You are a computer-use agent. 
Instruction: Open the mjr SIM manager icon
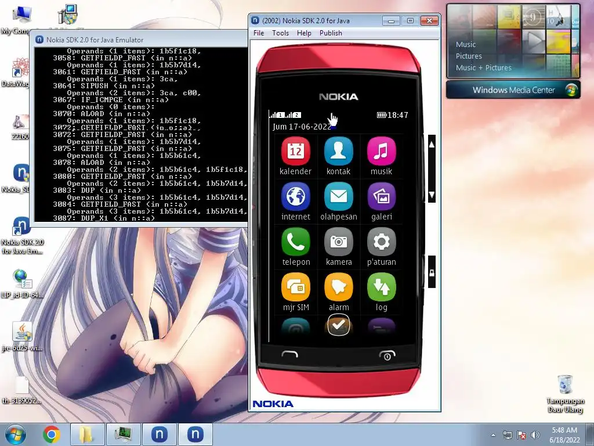coord(295,287)
